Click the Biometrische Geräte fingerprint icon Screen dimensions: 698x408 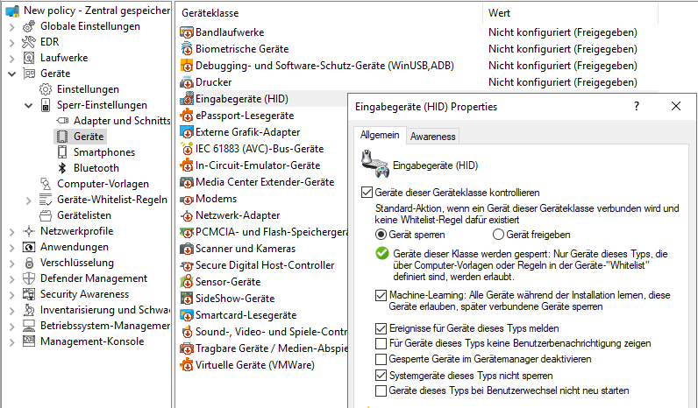pos(187,49)
